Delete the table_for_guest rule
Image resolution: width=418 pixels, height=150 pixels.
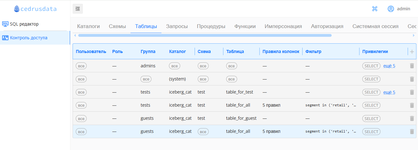pos(412,119)
